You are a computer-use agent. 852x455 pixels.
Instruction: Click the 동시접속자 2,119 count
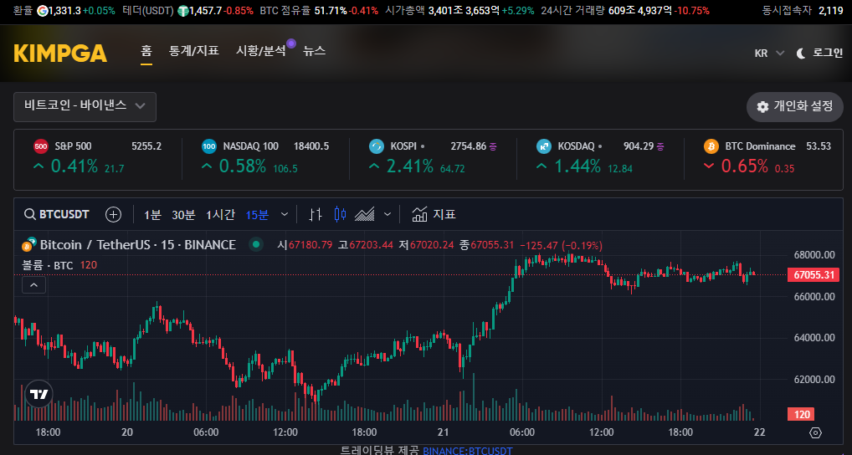pyautogui.click(x=831, y=11)
